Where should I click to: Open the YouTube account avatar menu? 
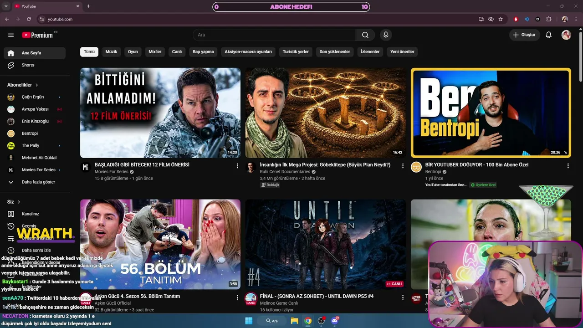click(x=566, y=35)
